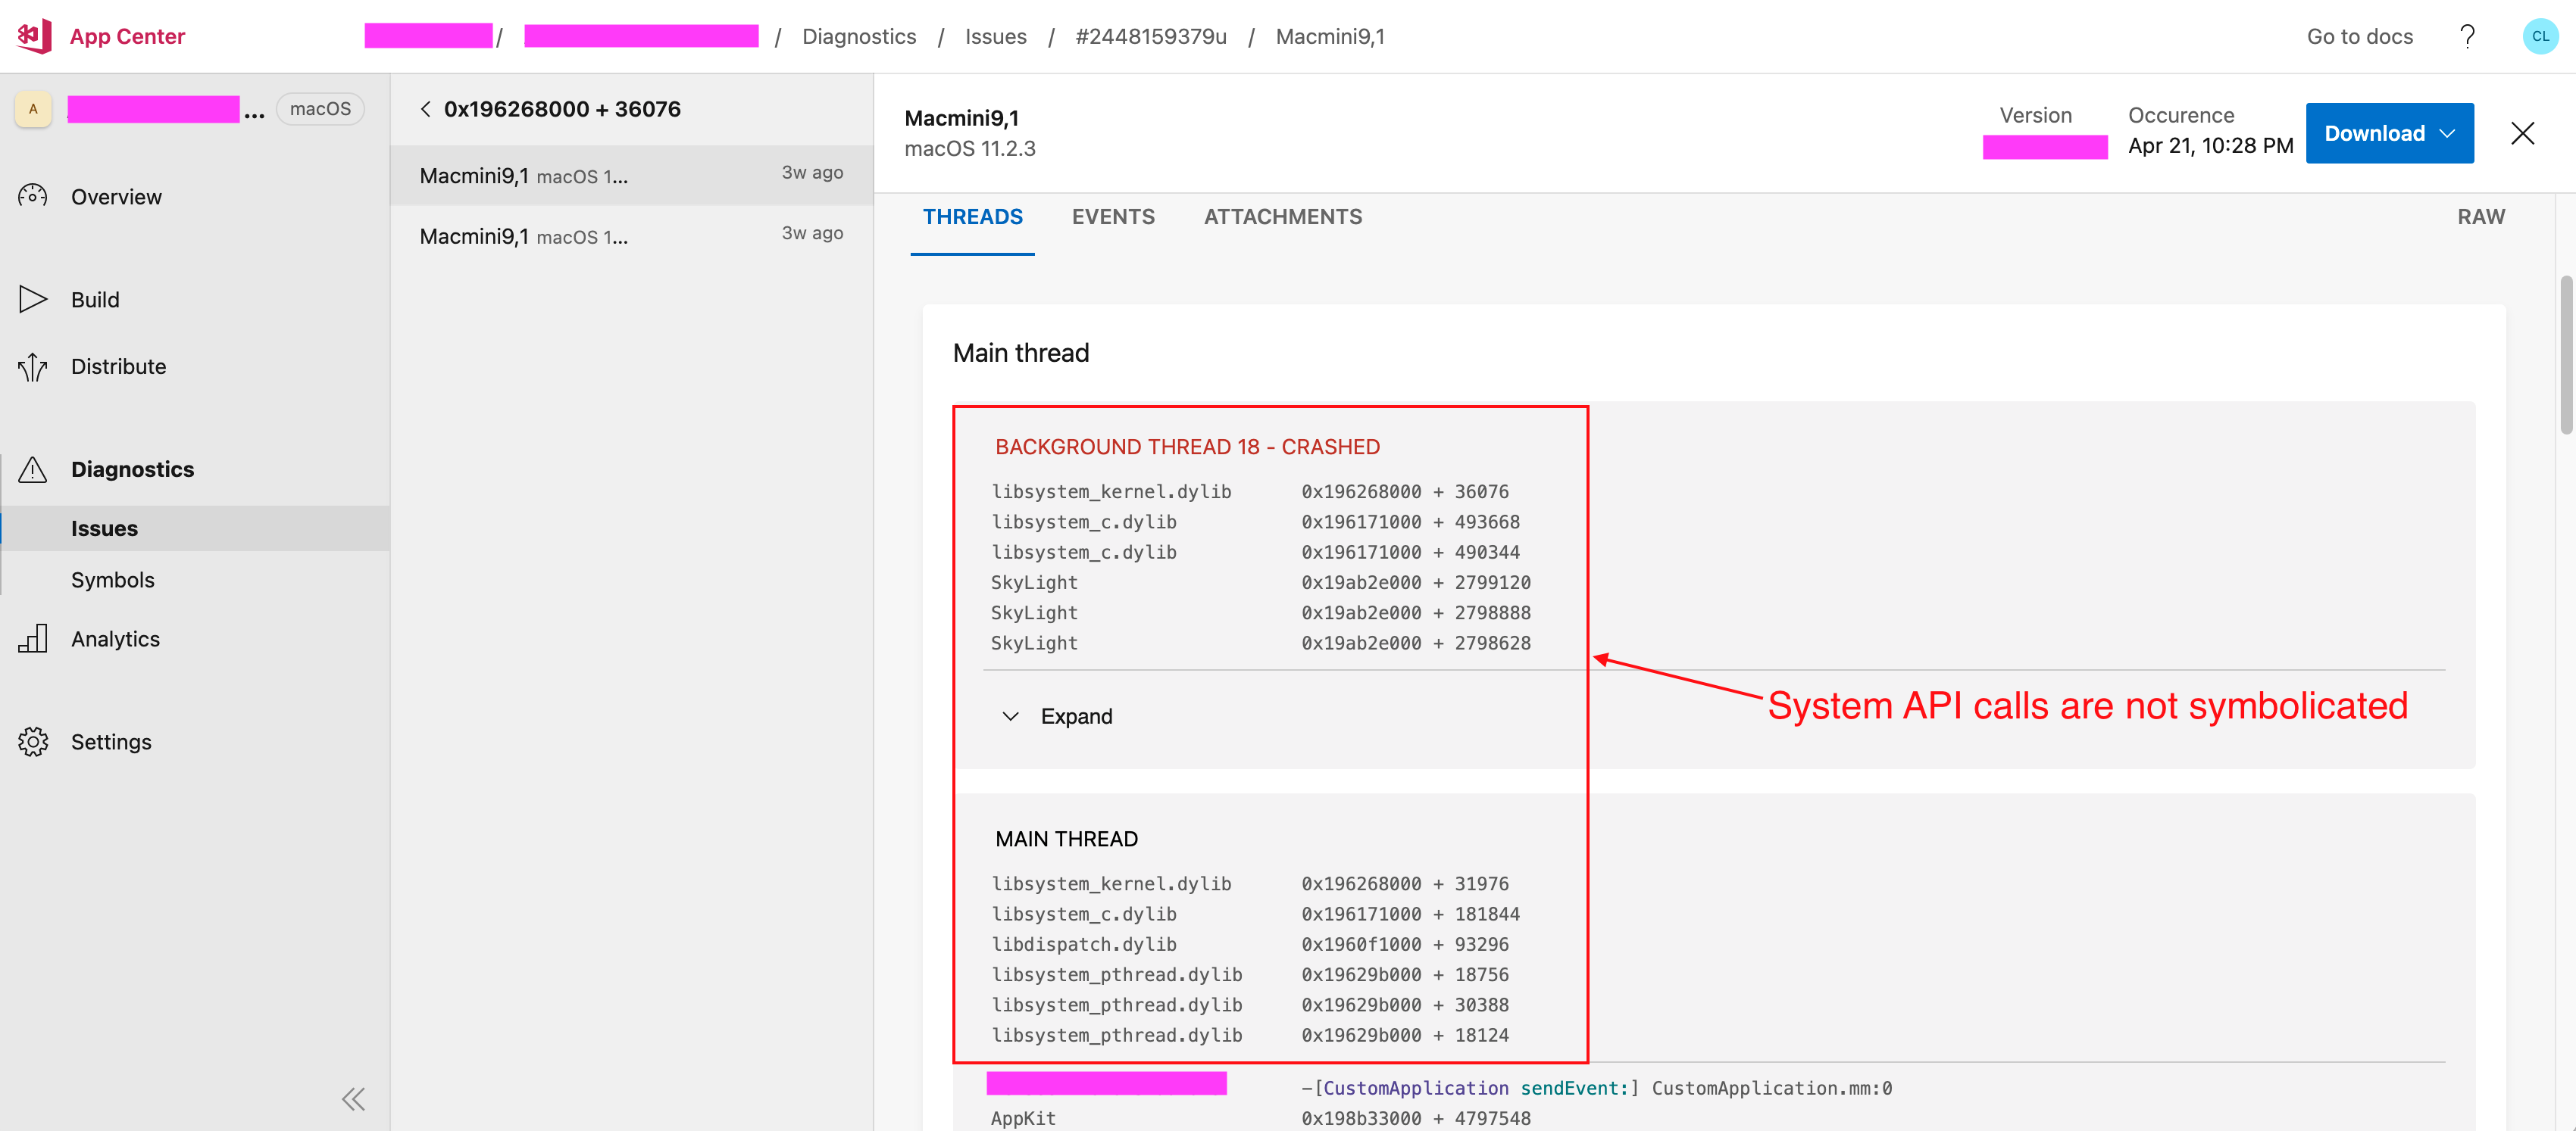Click the Macmini9,1 breadcrumb
This screenshot has width=2576, height=1131.
[x=1329, y=37]
